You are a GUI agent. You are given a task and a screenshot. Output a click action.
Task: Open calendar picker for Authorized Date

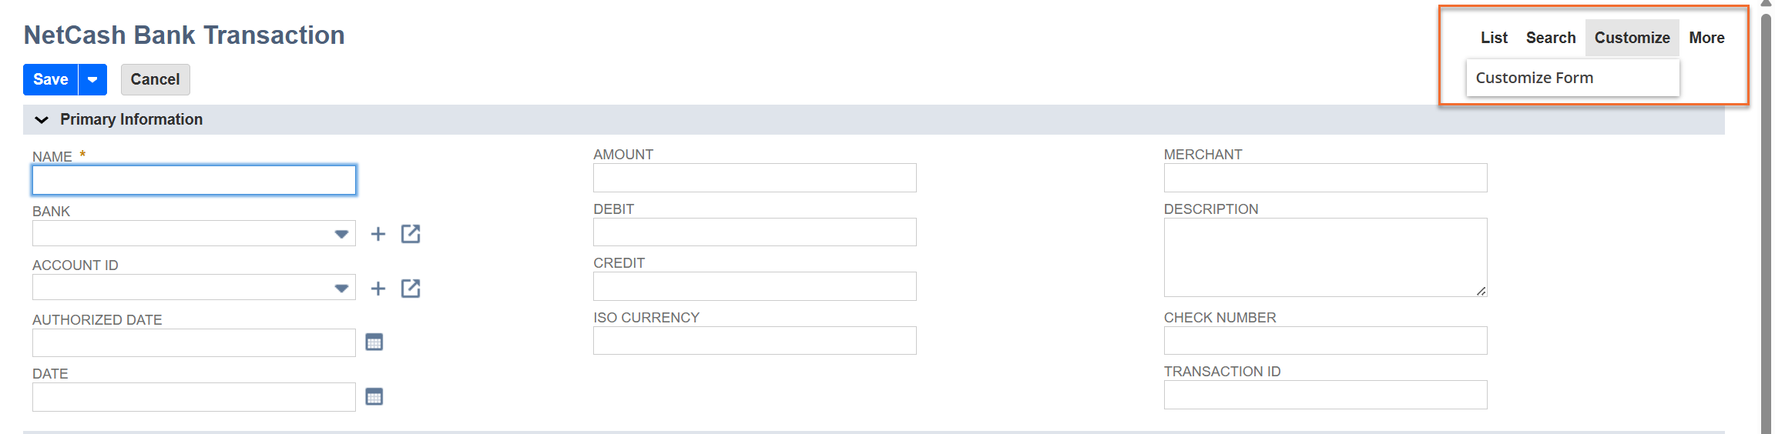click(374, 342)
